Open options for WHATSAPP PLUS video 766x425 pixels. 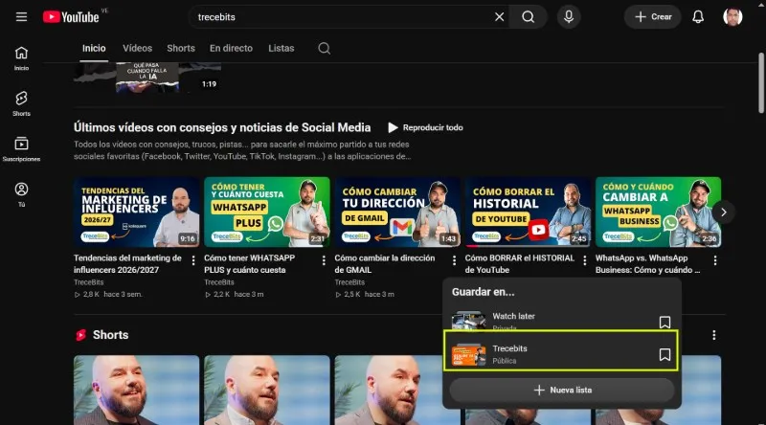[x=324, y=260]
